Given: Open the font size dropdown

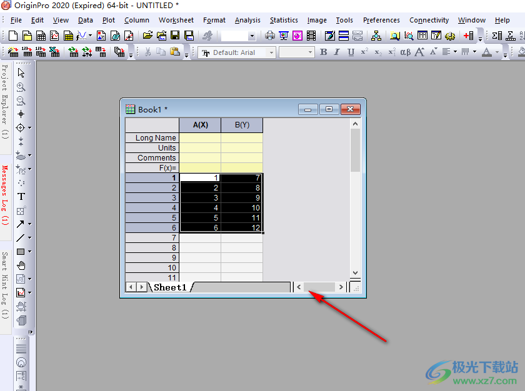Looking at the screenshot, I should click(310, 52).
